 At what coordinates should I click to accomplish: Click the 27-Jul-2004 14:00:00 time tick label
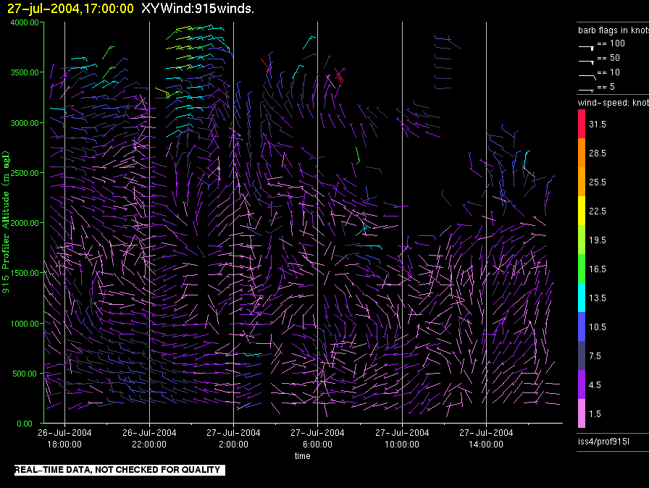click(x=486, y=438)
